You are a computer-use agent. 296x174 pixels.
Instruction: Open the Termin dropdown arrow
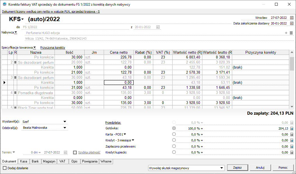point(14,152)
